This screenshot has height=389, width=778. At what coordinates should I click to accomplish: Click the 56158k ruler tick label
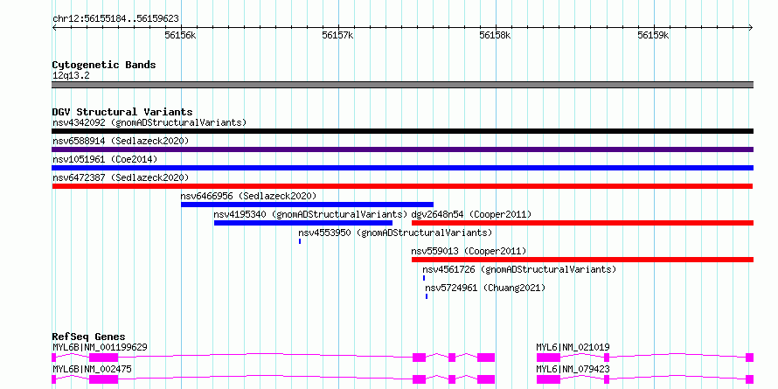pyautogui.click(x=495, y=35)
